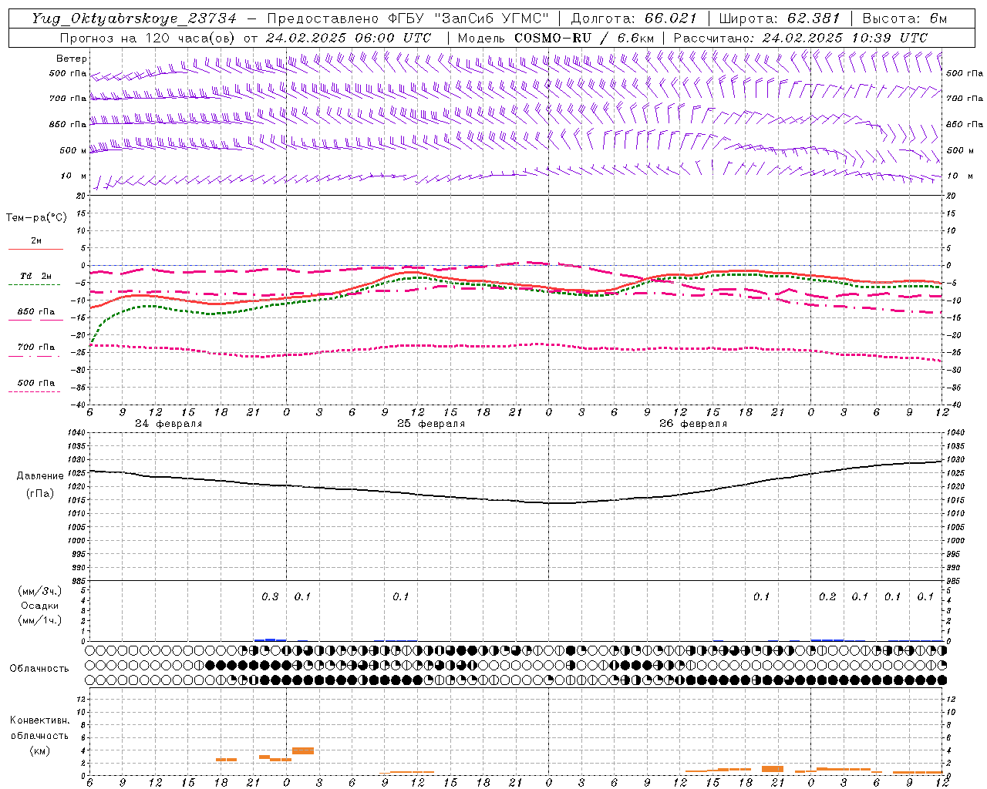Click the Тем-ра(°C) axis label
Viewport: 987px width, 789px height.
pyautogui.click(x=36, y=218)
